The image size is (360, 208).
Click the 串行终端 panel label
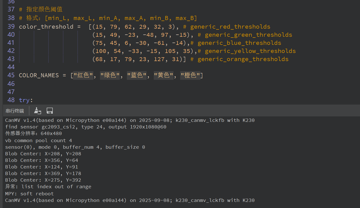15,111
